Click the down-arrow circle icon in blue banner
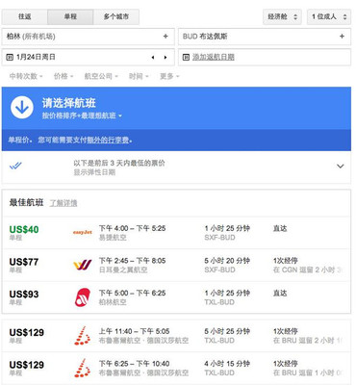Image resolution: width=356 pixels, height=385 pixels. click(x=22, y=108)
